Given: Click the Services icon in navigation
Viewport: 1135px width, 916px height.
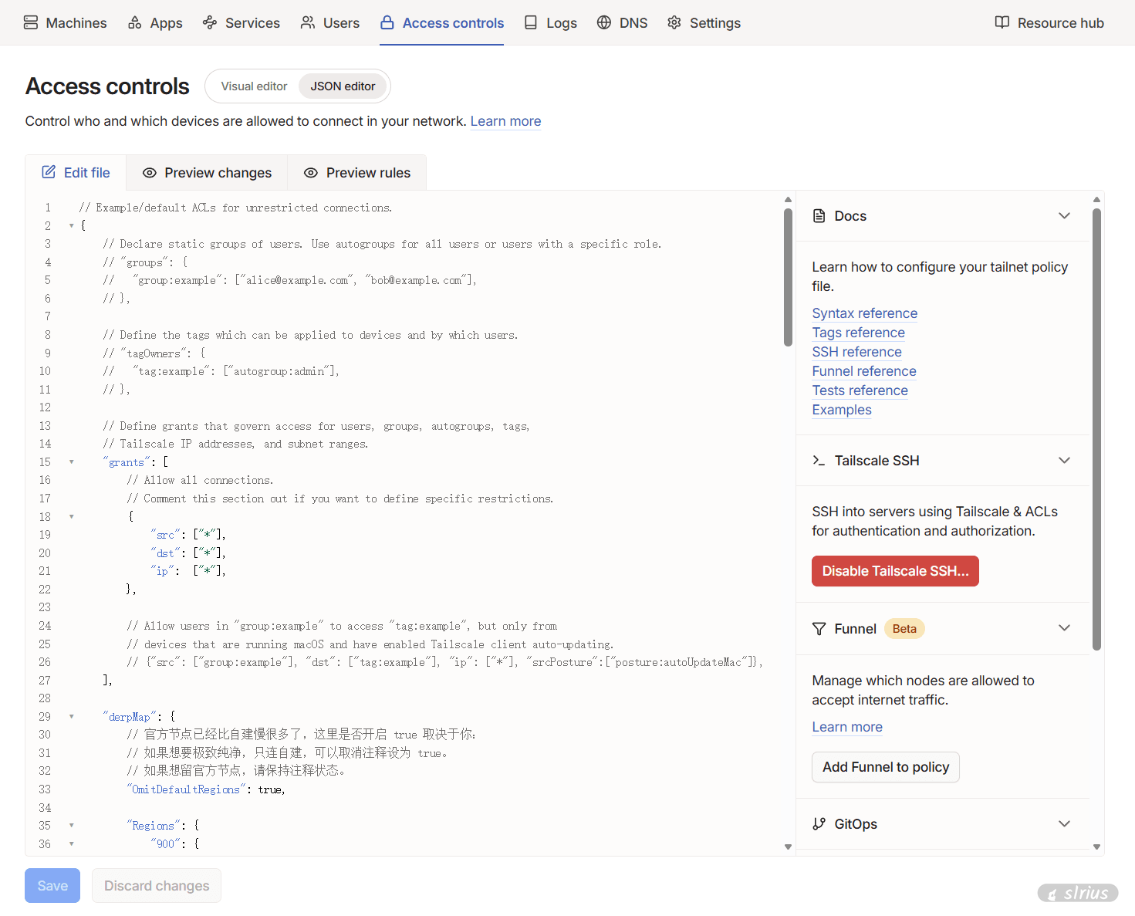Looking at the screenshot, I should click(210, 22).
